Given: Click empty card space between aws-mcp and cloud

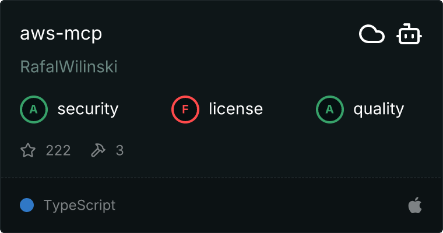Looking at the screenshot, I should [x=233, y=34].
